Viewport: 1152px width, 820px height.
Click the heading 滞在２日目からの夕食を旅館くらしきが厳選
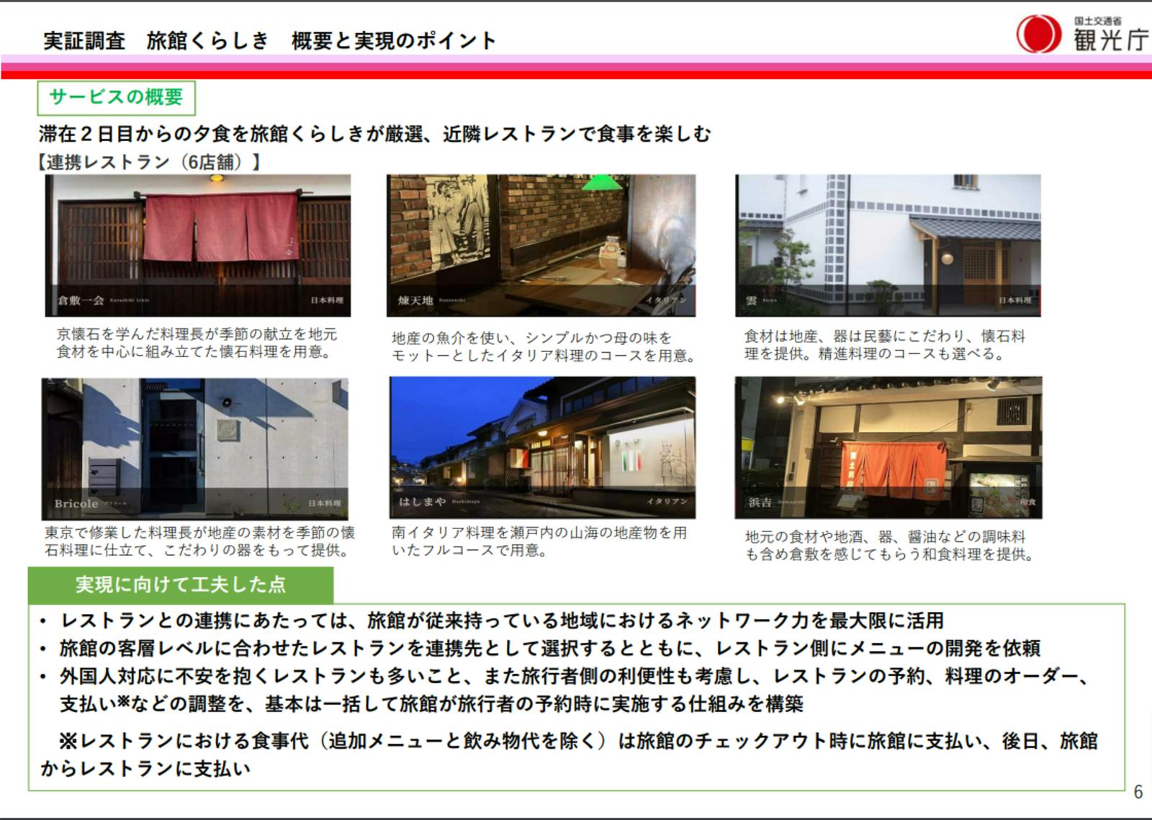click(375, 134)
